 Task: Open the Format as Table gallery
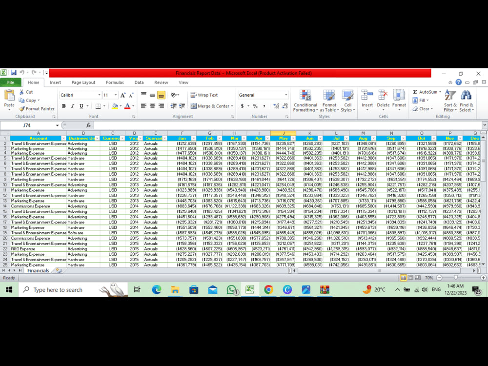coord(329,101)
